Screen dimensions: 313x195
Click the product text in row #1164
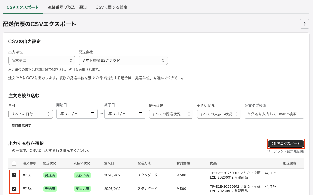click(243, 189)
